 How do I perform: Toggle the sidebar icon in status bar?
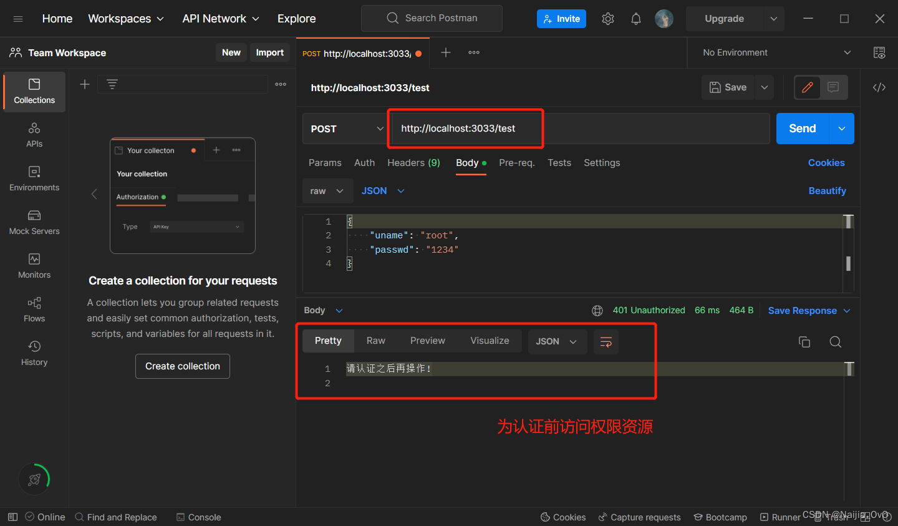click(x=12, y=517)
